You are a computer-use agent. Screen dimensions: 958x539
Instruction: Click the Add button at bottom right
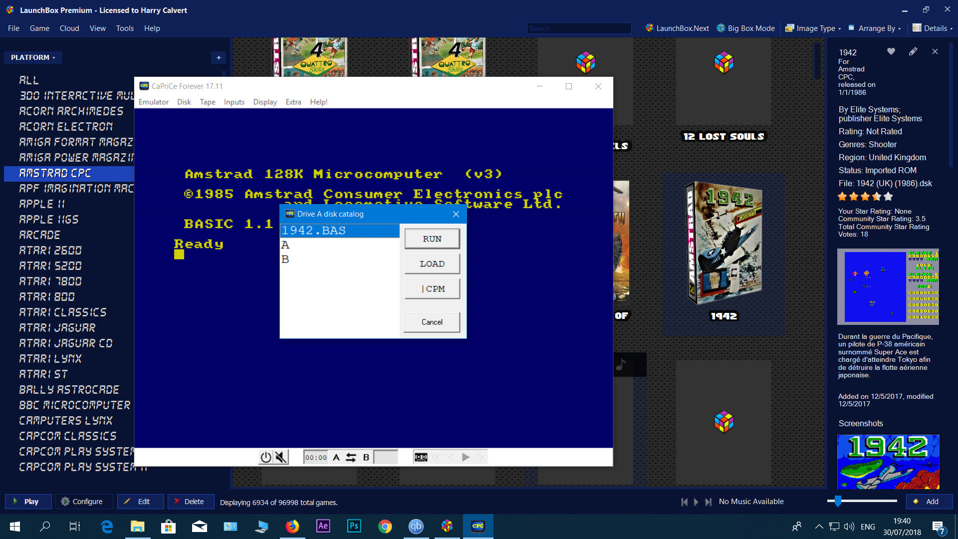coord(930,501)
